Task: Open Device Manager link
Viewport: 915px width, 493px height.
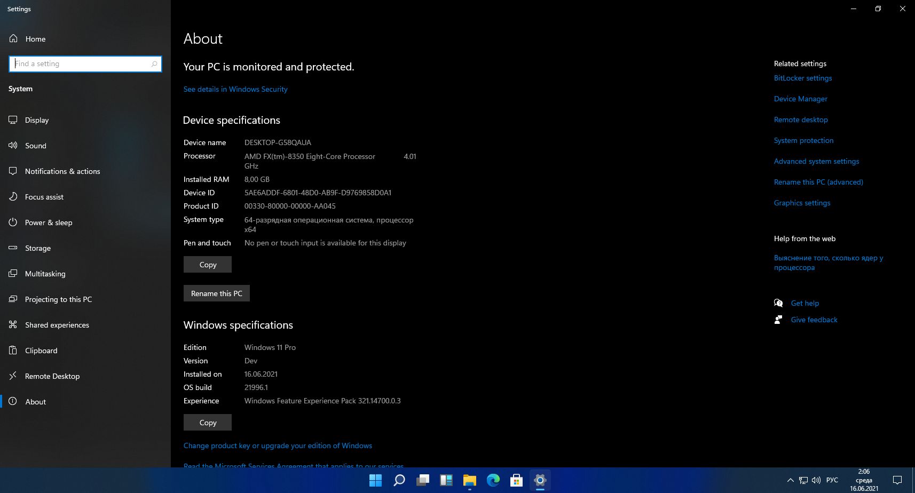Action: [x=801, y=99]
